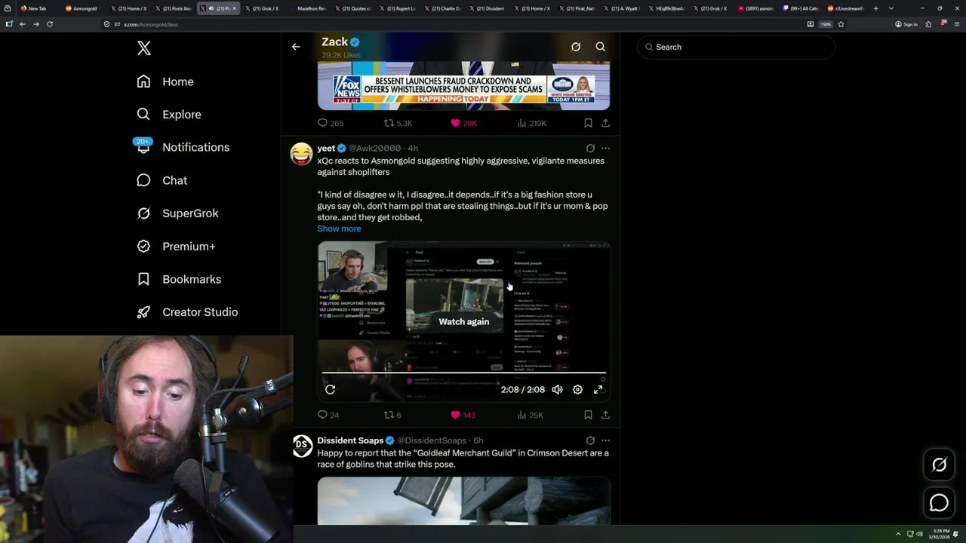
Task: Open more options on yeet's post
Action: tap(605, 149)
